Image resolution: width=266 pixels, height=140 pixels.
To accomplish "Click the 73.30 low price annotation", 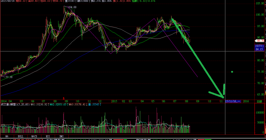I will [x=9, y=77].
